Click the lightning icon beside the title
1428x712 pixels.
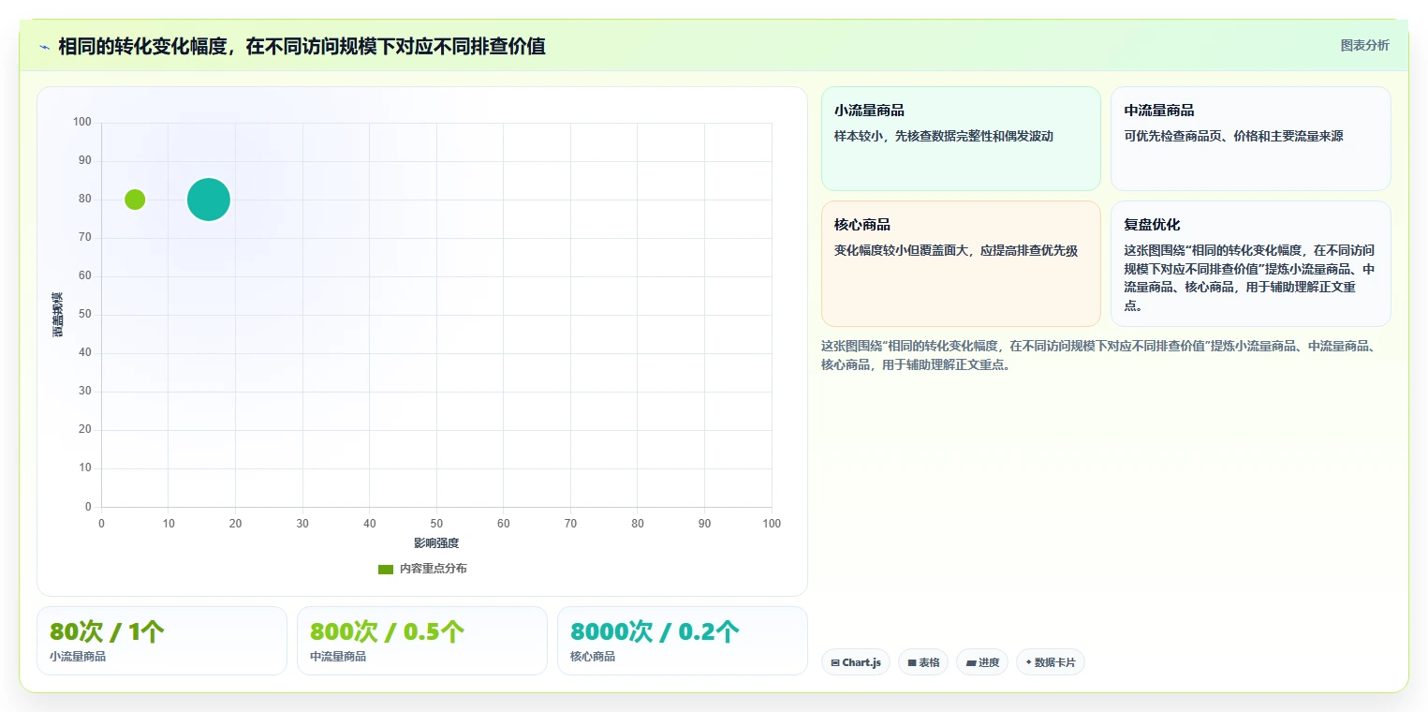[x=45, y=47]
